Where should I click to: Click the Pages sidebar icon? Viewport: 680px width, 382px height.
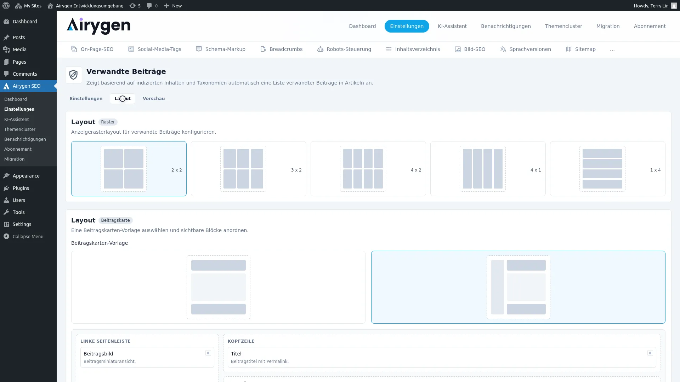click(x=6, y=62)
